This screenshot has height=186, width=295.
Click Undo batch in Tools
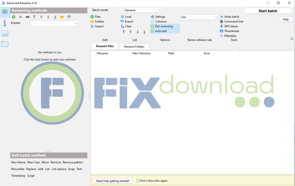(x=231, y=17)
